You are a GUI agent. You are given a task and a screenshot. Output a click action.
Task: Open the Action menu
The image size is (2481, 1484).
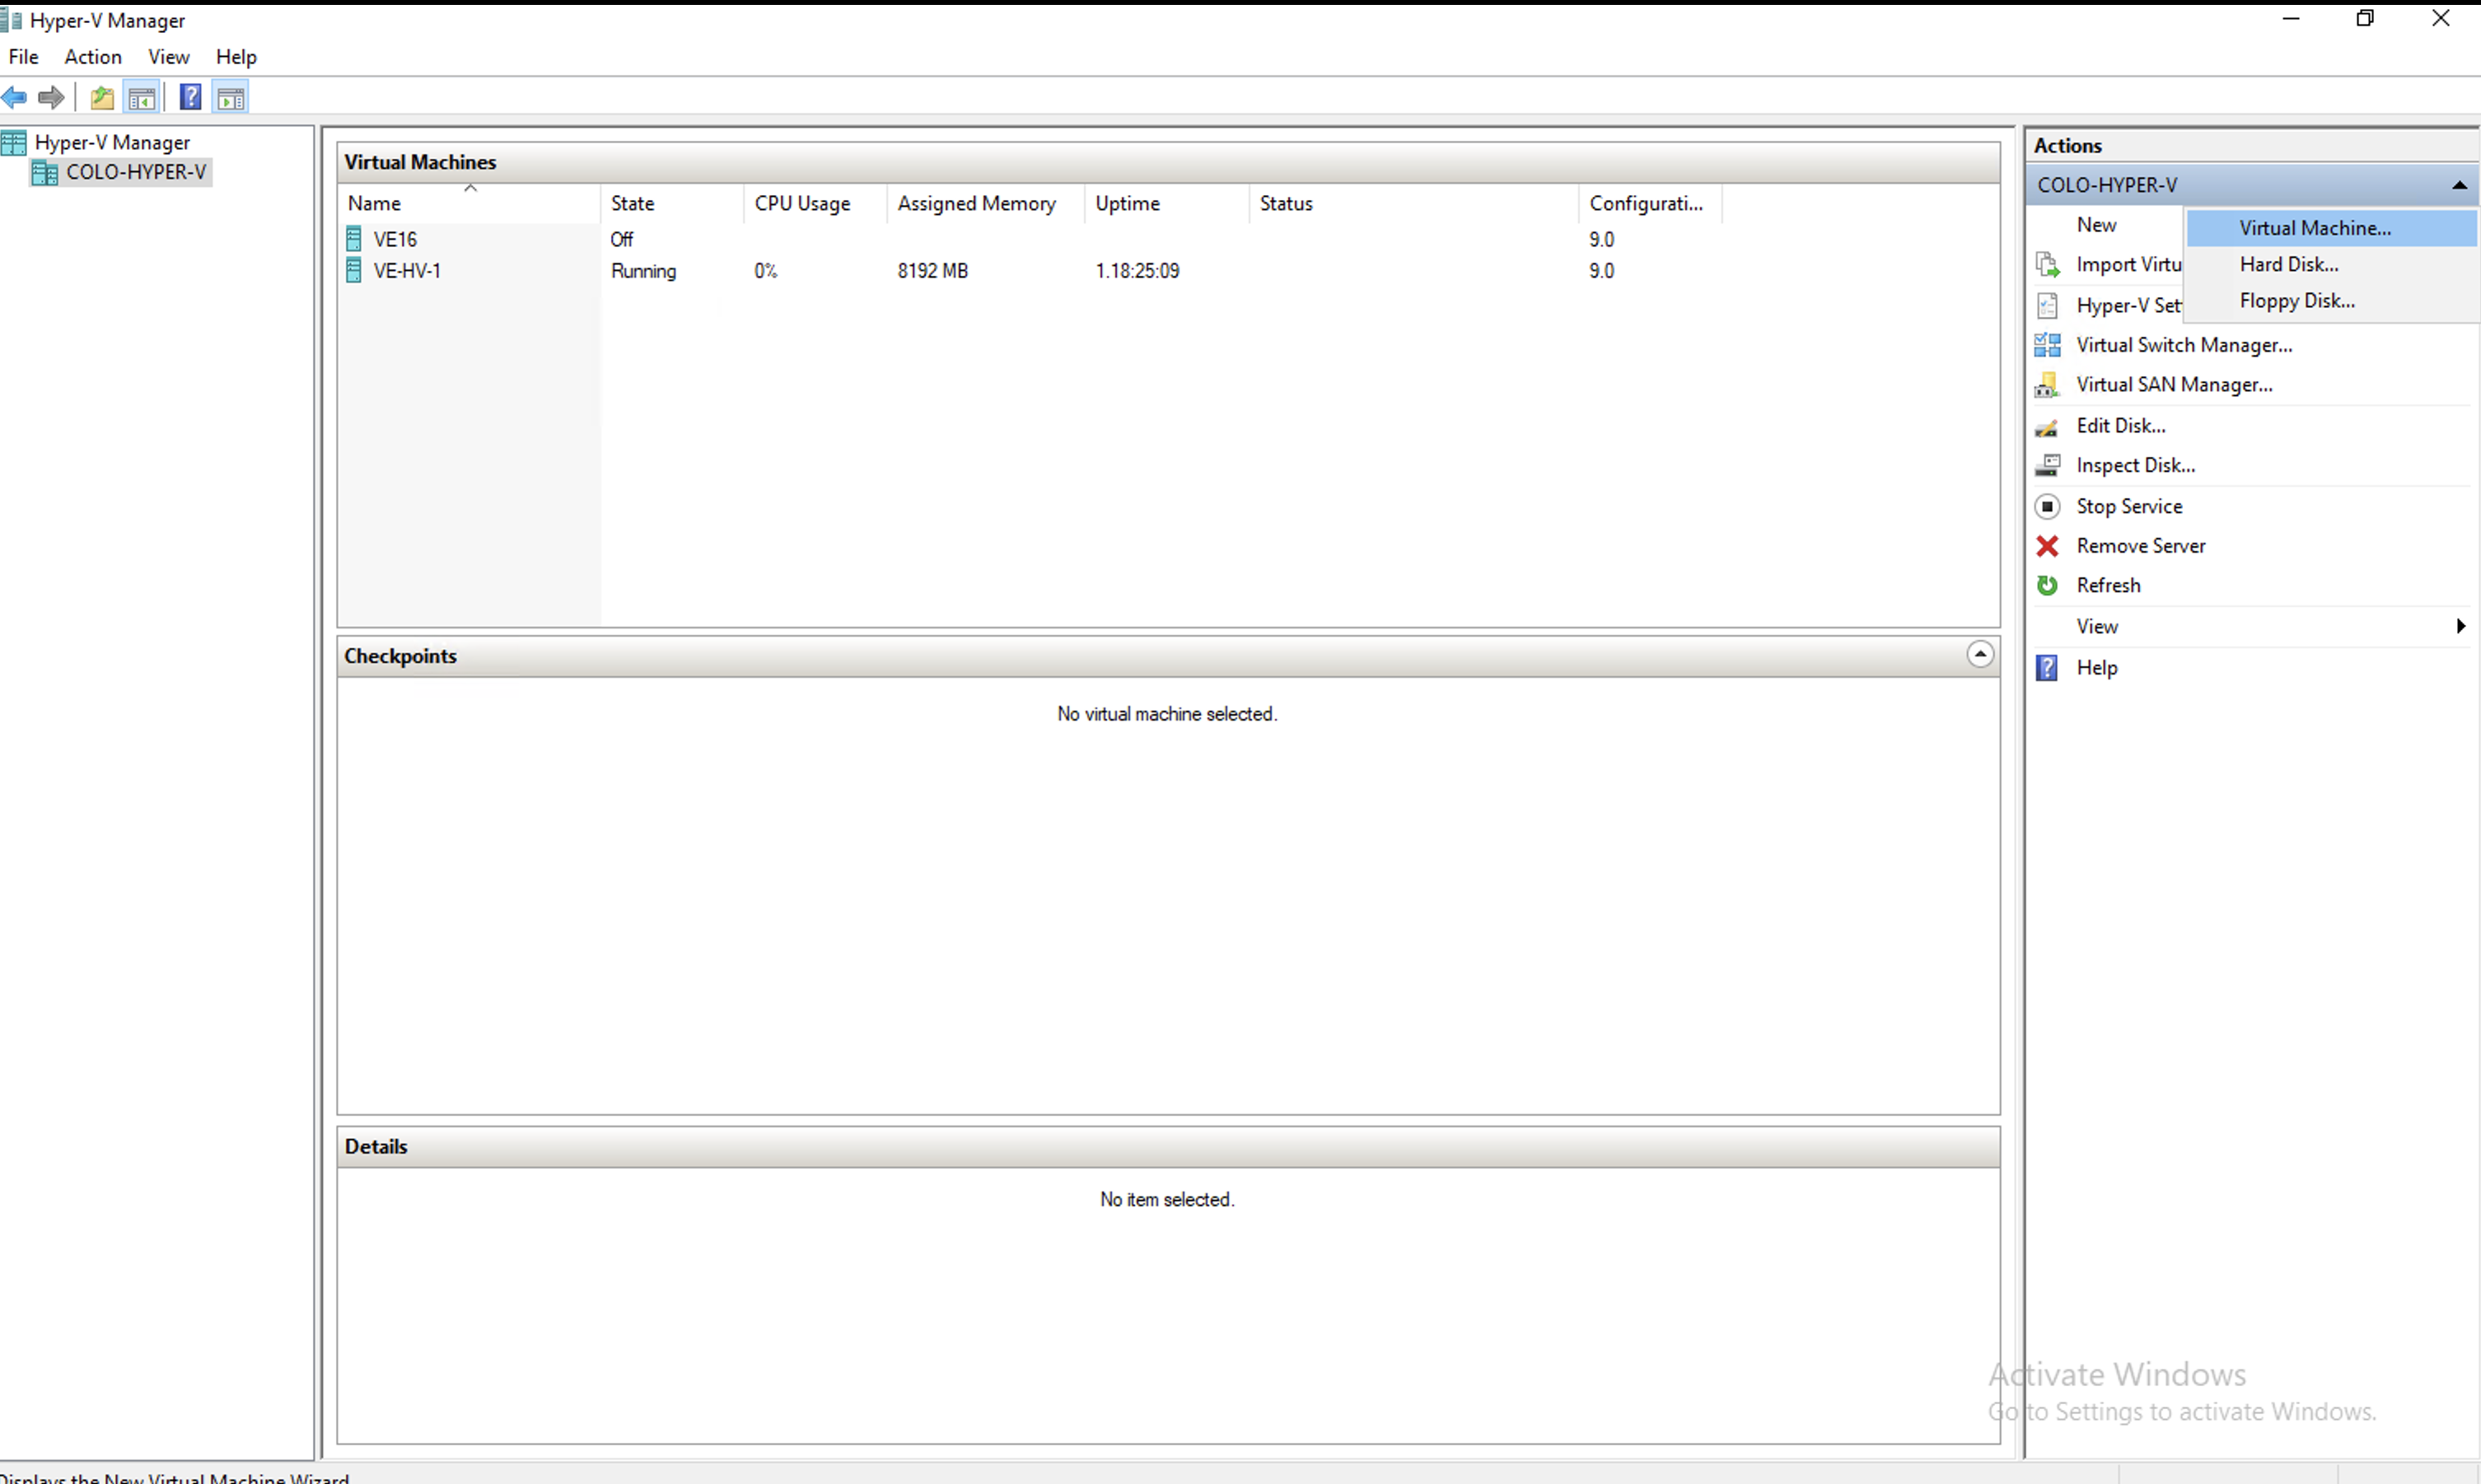click(x=93, y=57)
